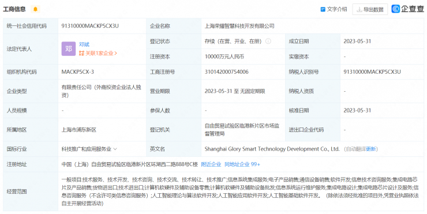Click the 企业类型 label cell
Screen dimensions: 427x214
coord(31,91)
